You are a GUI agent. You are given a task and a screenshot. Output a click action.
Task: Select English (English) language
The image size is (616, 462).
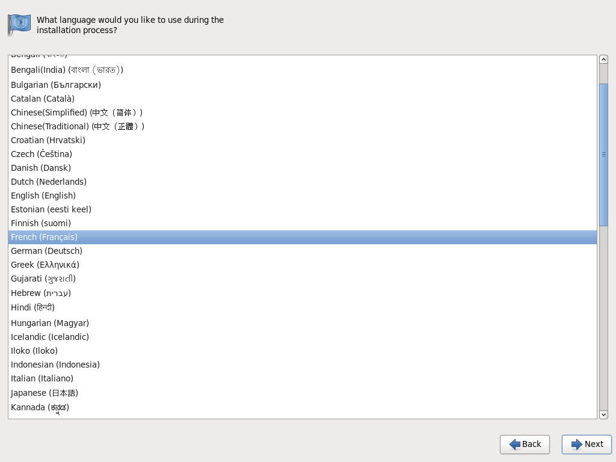(43, 196)
